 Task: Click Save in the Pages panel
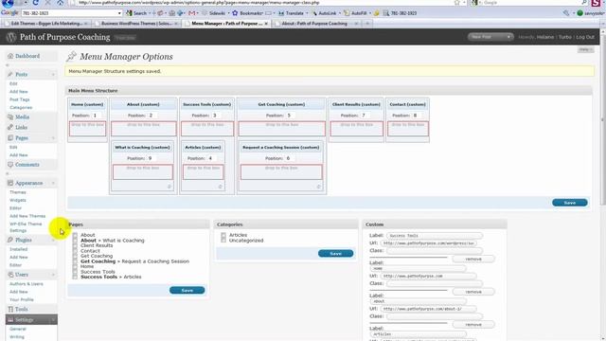pyautogui.click(x=187, y=291)
